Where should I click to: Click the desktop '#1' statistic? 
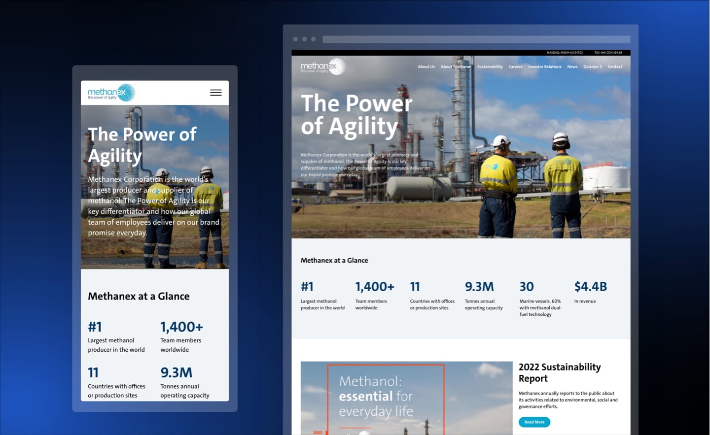pyautogui.click(x=307, y=286)
